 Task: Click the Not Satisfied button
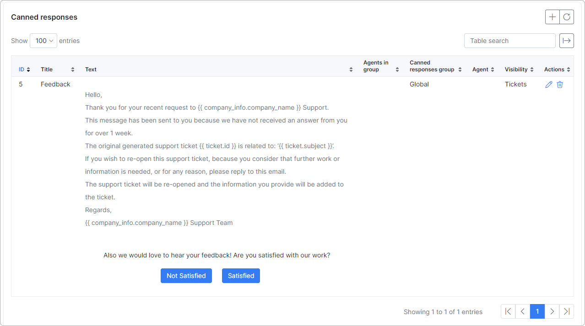click(x=186, y=276)
